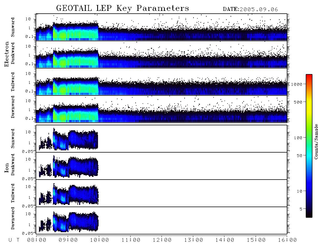Screen dimensions: 318x245
Task: Select the Ion Tailward panel label
Action: [x=13, y=193]
